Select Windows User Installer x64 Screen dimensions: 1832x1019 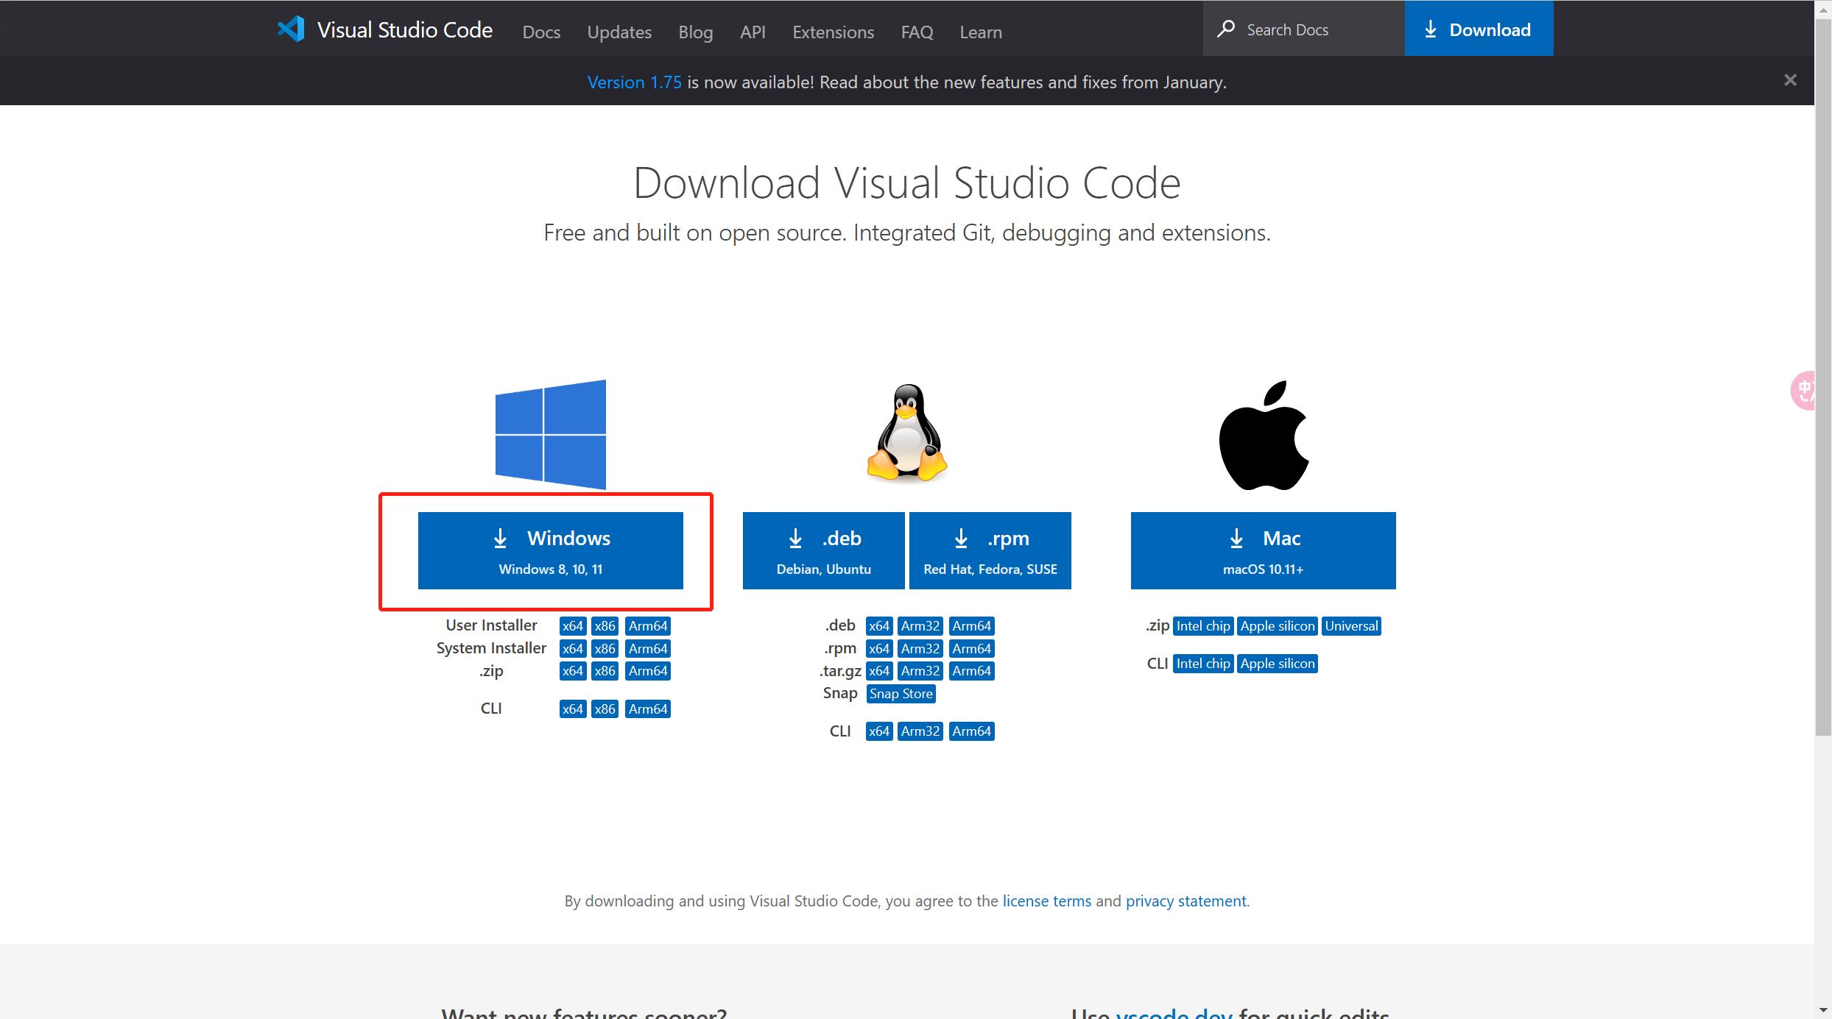click(x=572, y=626)
